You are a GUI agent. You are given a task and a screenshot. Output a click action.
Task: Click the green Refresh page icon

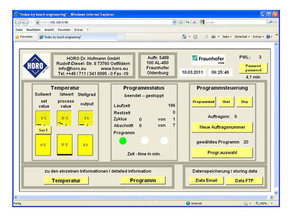(187, 22)
